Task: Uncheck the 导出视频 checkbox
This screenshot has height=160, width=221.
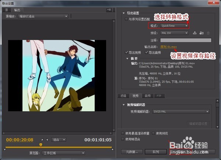Action: click(126, 52)
